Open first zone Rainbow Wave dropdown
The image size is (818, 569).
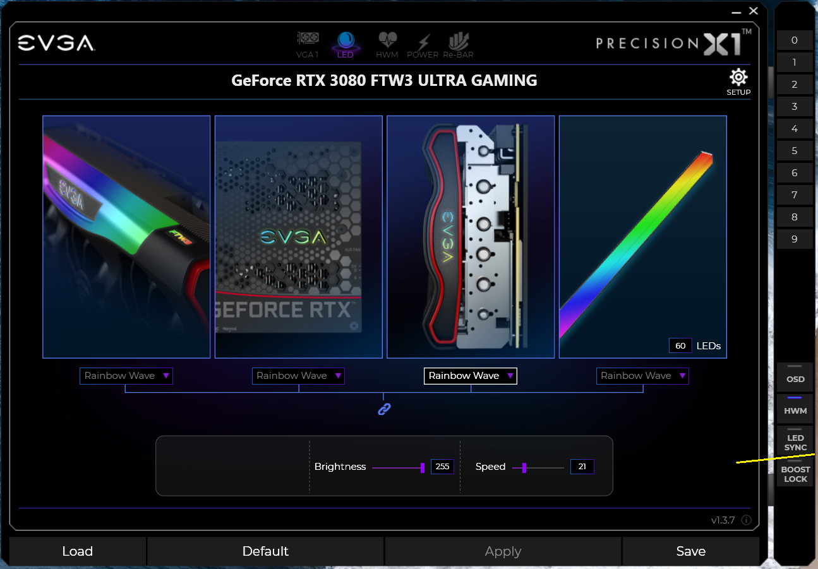coord(126,376)
